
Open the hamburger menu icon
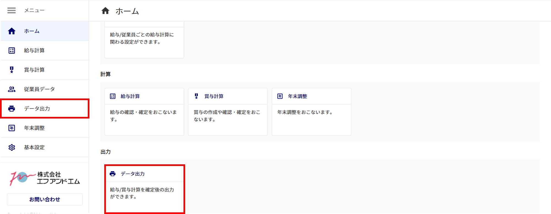[x=12, y=10]
